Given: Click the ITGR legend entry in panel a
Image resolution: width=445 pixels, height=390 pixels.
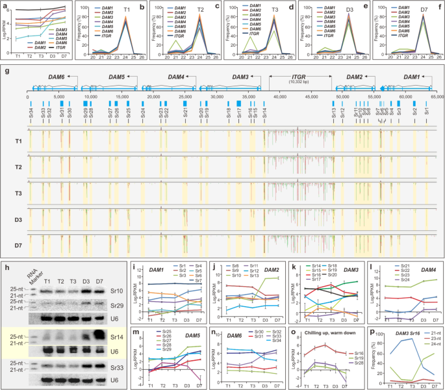Looking at the screenshot, I should tap(57, 47).
